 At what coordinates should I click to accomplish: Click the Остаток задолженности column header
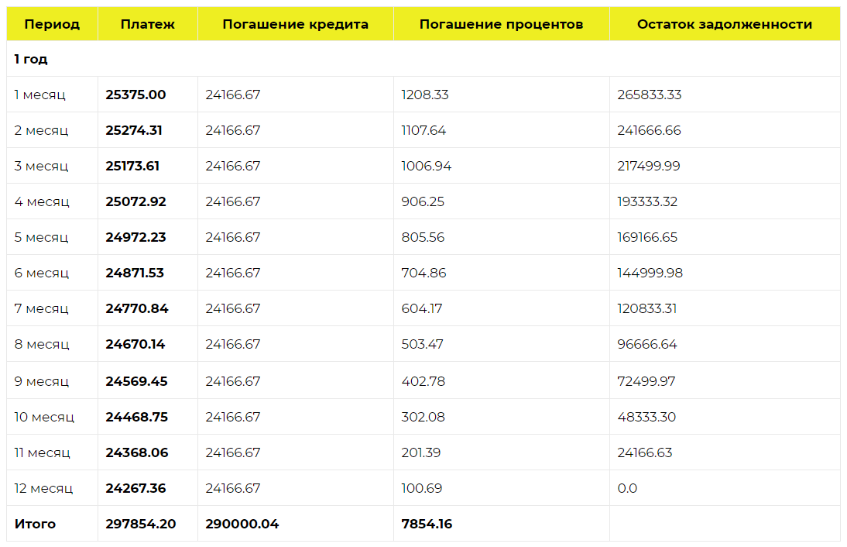(x=724, y=24)
